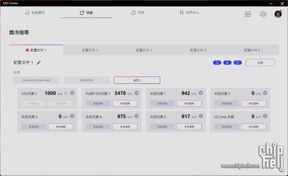Select 配置文件 4 tab
The width and height of the screenshot is (288, 176).
198,50
